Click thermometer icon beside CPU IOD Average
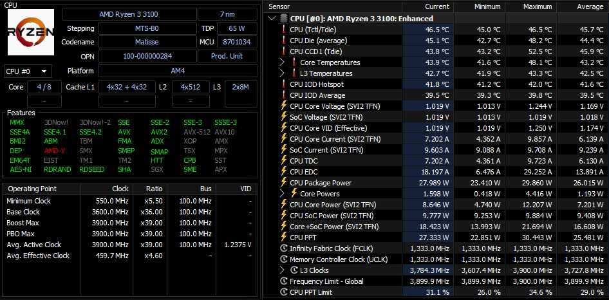 coord(284,95)
